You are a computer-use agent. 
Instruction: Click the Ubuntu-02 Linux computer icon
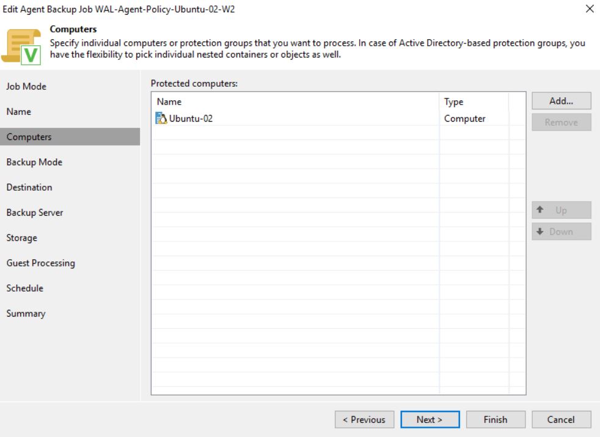161,118
